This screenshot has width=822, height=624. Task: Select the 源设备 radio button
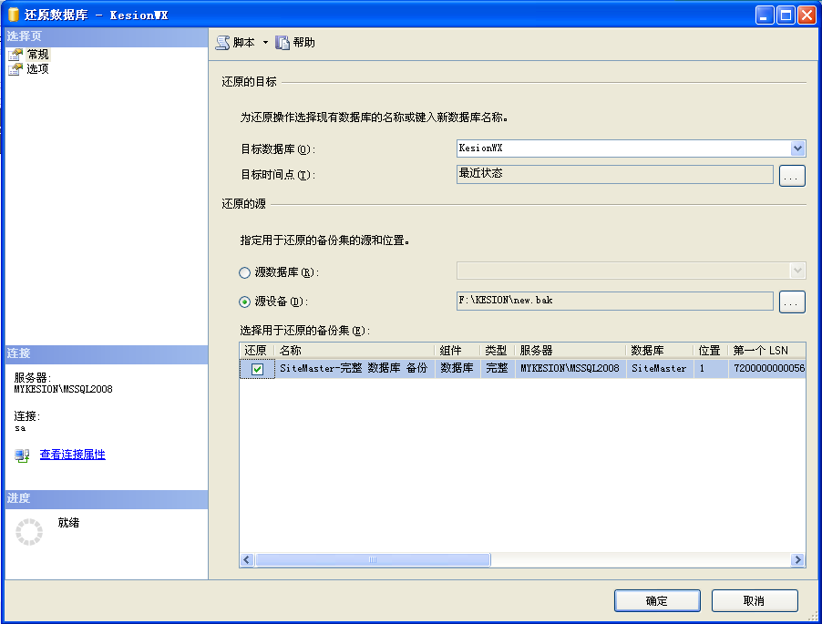[244, 302]
